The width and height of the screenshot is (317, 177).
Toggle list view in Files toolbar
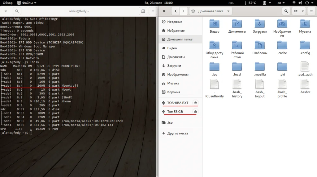pyautogui.click(x=296, y=11)
